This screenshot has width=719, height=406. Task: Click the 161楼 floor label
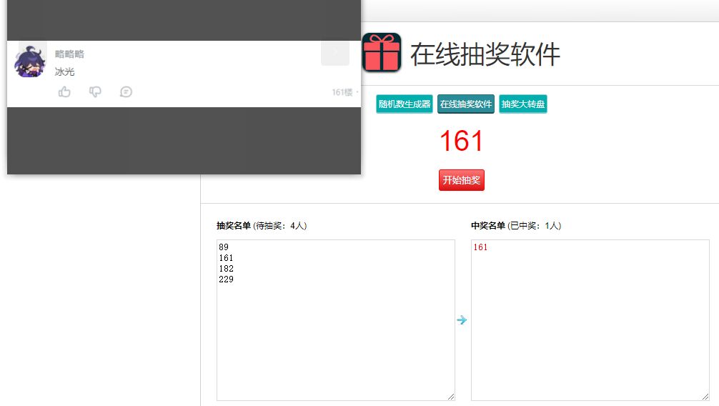pos(342,92)
